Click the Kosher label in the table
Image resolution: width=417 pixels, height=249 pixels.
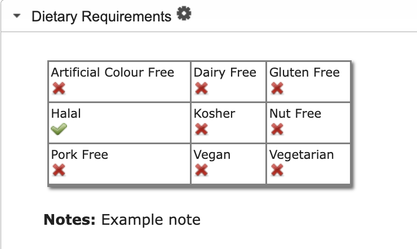click(214, 113)
